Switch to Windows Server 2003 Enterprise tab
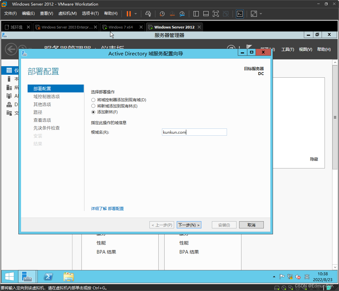The image size is (339, 291). click(x=67, y=27)
